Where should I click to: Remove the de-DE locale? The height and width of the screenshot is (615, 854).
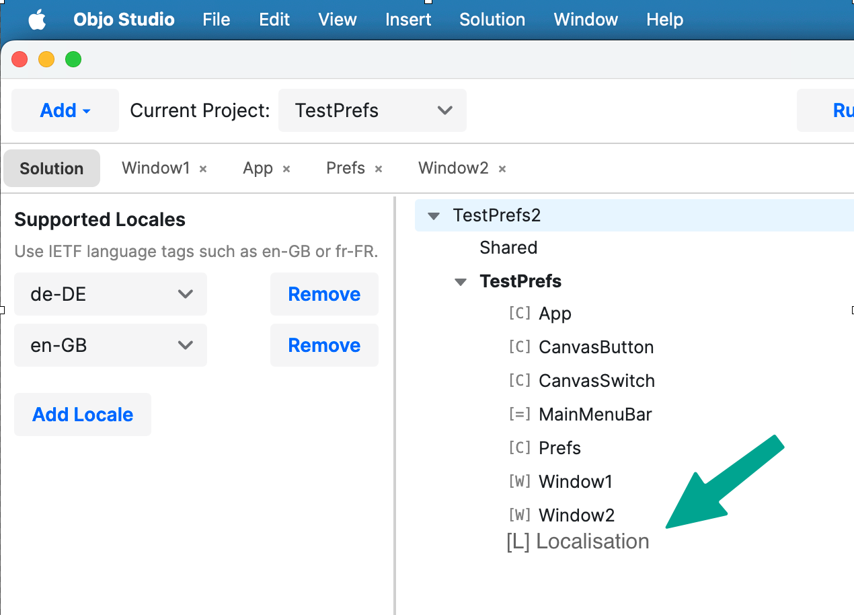point(324,294)
